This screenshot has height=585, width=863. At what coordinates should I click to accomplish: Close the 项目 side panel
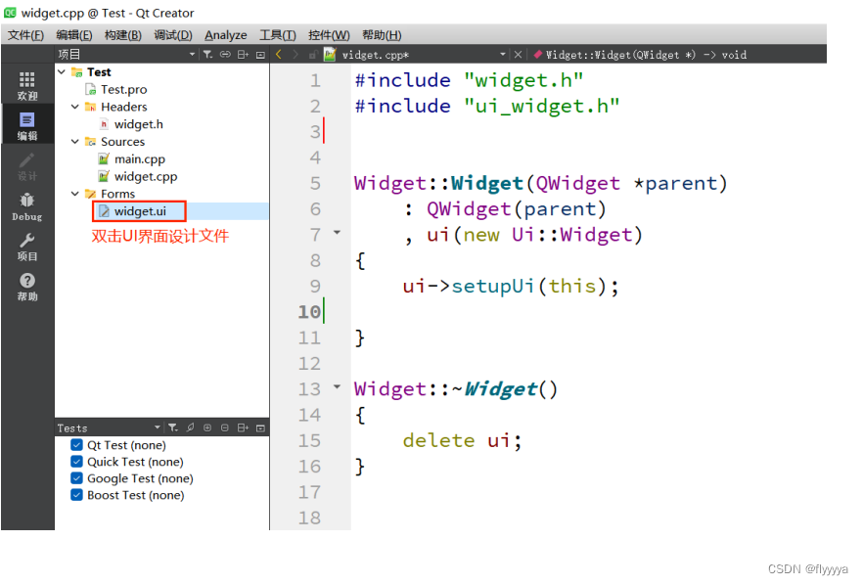pyautogui.click(x=261, y=55)
